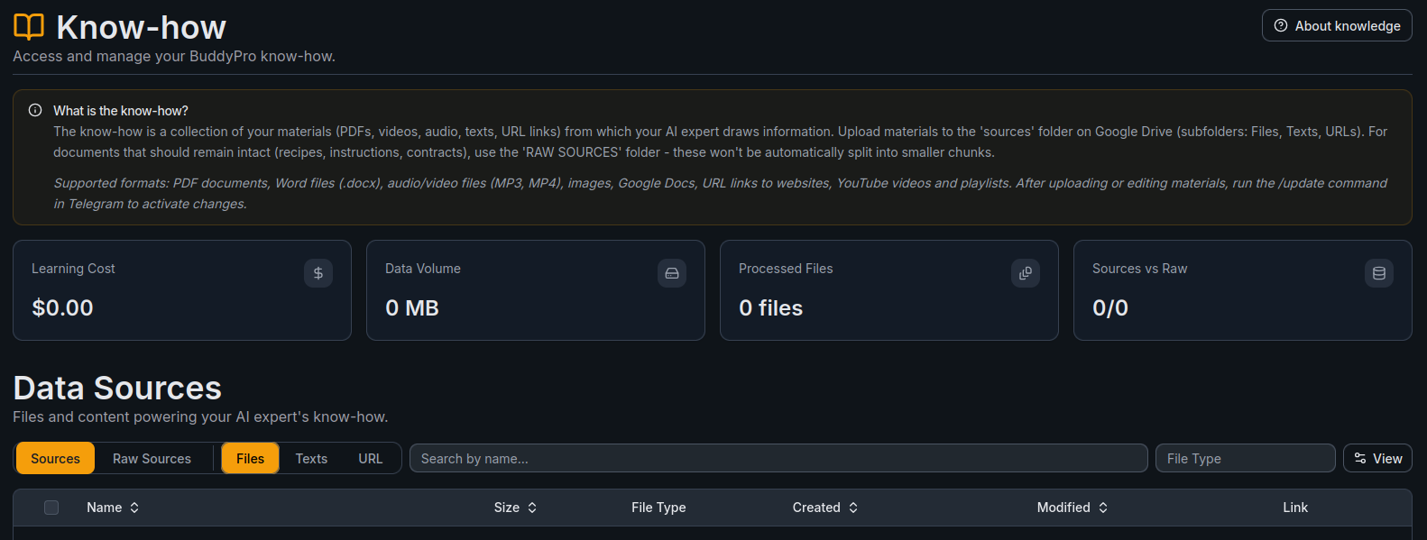Switch to Raw Sources tab

coord(152,458)
